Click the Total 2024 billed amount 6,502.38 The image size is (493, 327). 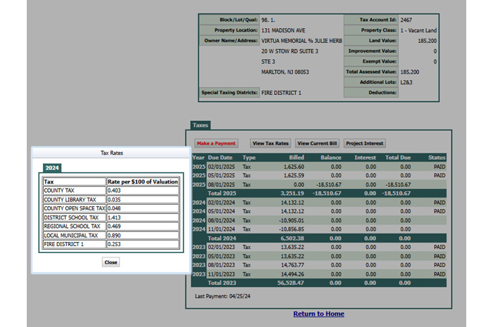(x=292, y=238)
